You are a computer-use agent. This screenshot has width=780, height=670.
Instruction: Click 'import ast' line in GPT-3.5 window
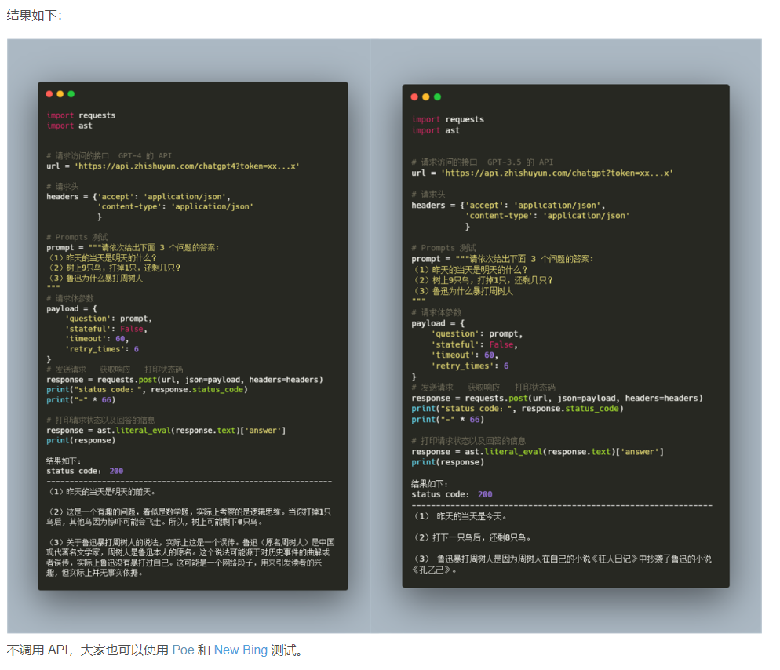pyautogui.click(x=436, y=130)
